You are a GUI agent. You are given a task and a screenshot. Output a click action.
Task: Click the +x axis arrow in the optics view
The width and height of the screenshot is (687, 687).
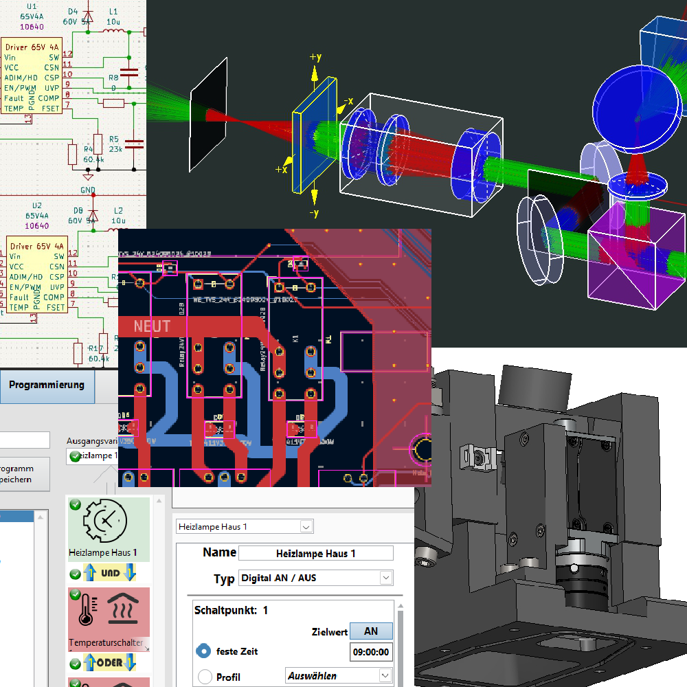[289, 162]
